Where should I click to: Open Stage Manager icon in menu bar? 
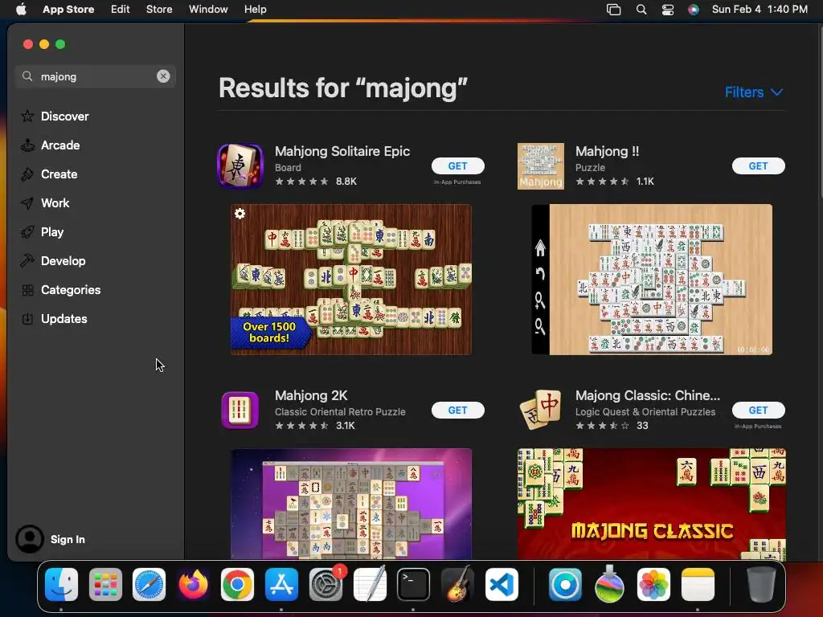point(613,10)
